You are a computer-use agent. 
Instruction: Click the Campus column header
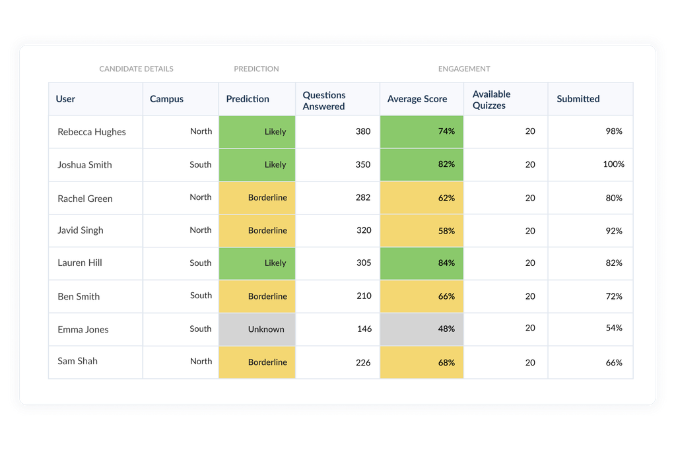[x=166, y=99]
